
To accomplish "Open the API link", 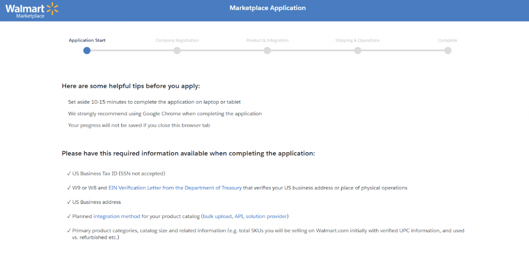I will pos(239,216).
